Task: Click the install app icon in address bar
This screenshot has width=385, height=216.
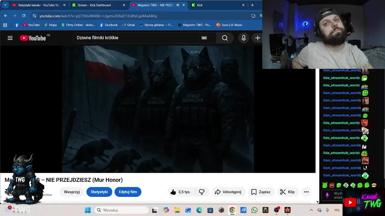Action: coord(253,16)
